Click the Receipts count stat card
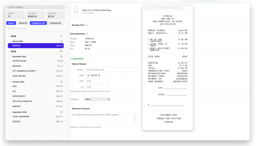 tap(16, 15)
